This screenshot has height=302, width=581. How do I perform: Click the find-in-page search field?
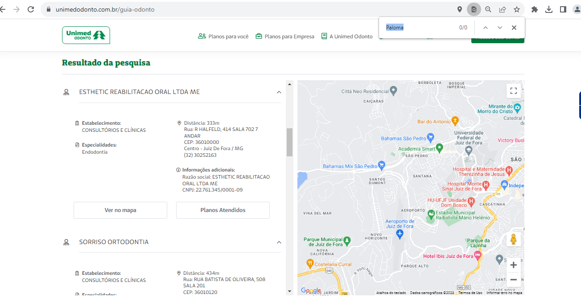419,28
